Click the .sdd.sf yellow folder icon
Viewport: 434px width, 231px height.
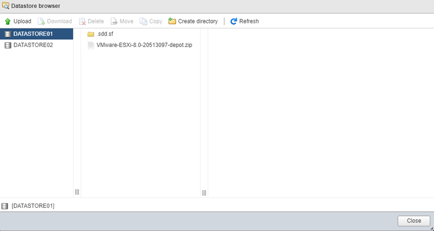click(x=91, y=34)
